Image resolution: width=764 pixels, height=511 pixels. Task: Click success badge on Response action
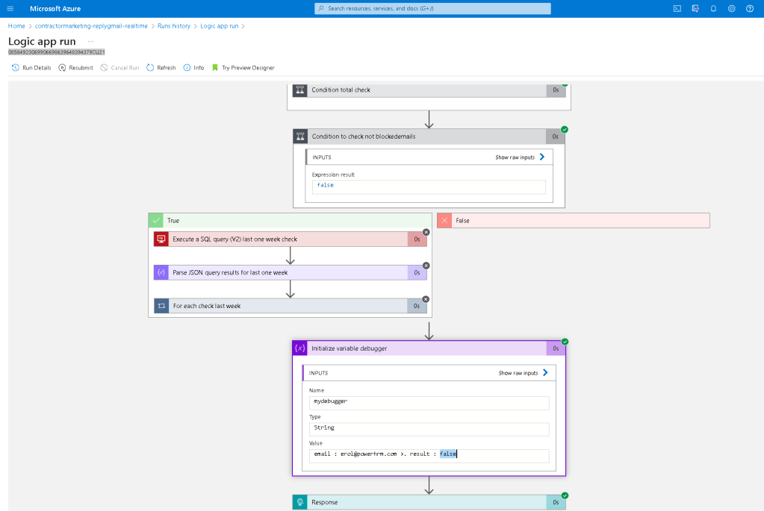pyautogui.click(x=565, y=495)
